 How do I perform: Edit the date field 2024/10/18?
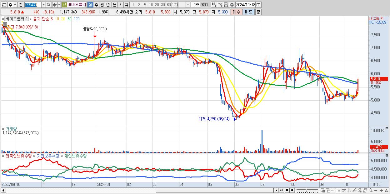246,5
